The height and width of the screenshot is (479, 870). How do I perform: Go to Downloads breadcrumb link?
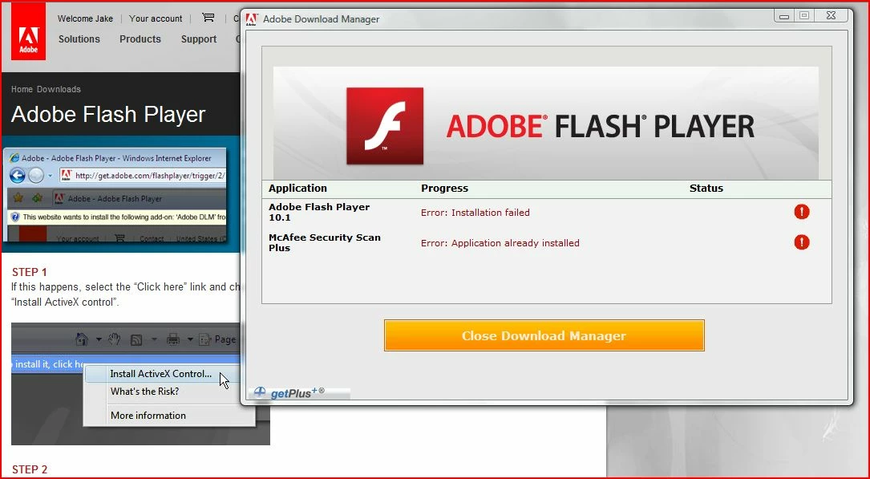(59, 89)
